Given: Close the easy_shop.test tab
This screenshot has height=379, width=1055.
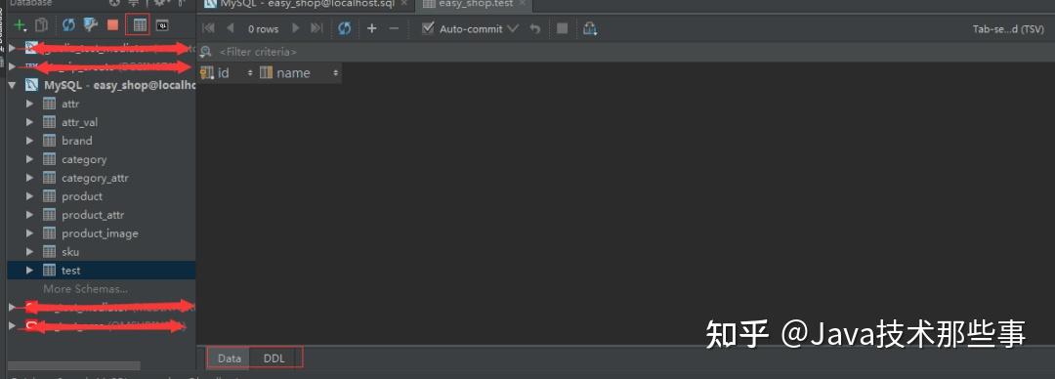Looking at the screenshot, I should 523,3.
